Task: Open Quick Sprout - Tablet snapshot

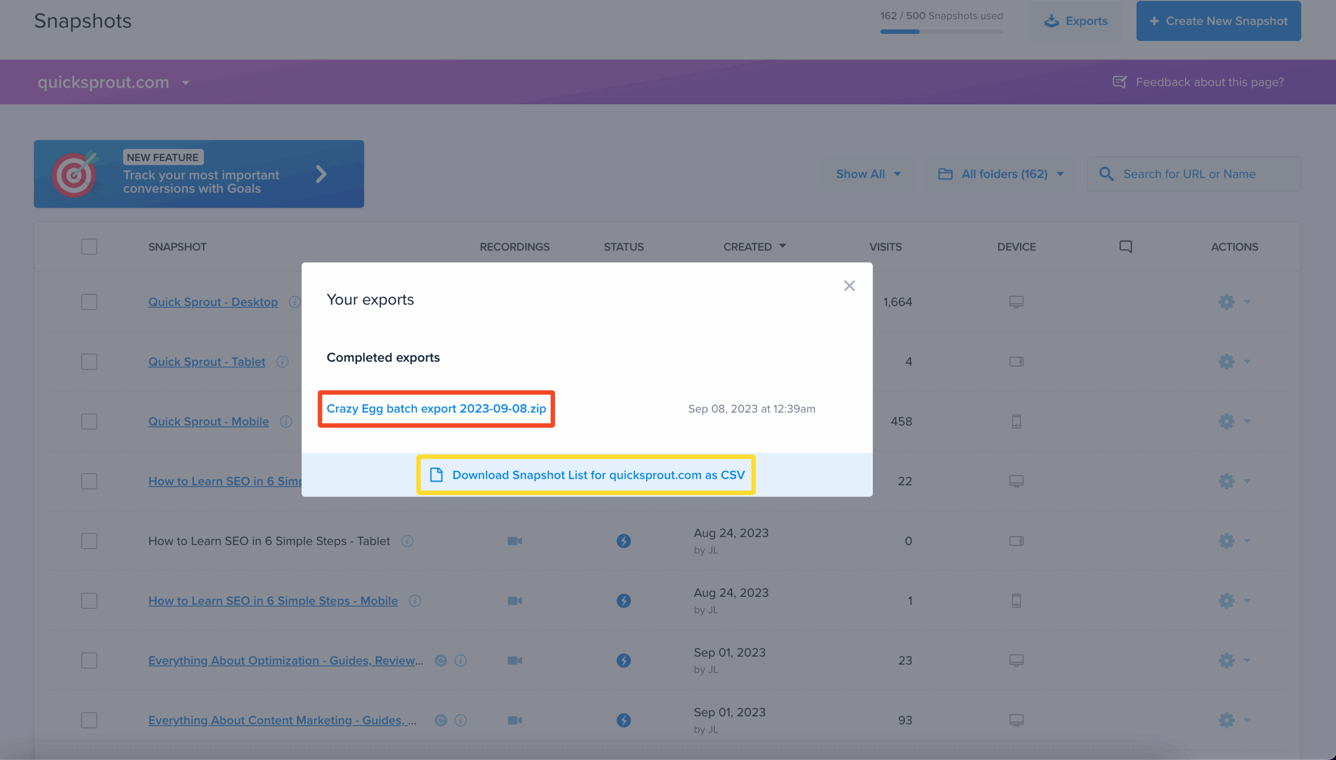Action: click(207, 361)
